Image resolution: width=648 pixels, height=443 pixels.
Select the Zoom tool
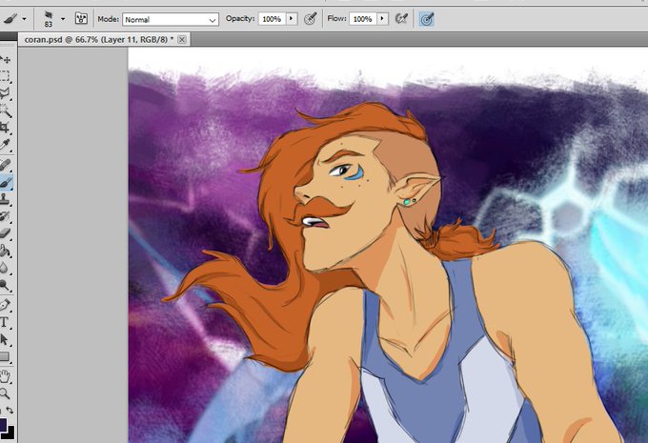coord(5,393)
